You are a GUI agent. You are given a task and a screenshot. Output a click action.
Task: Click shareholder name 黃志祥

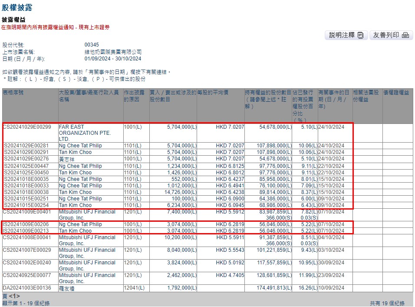point(67,159)
